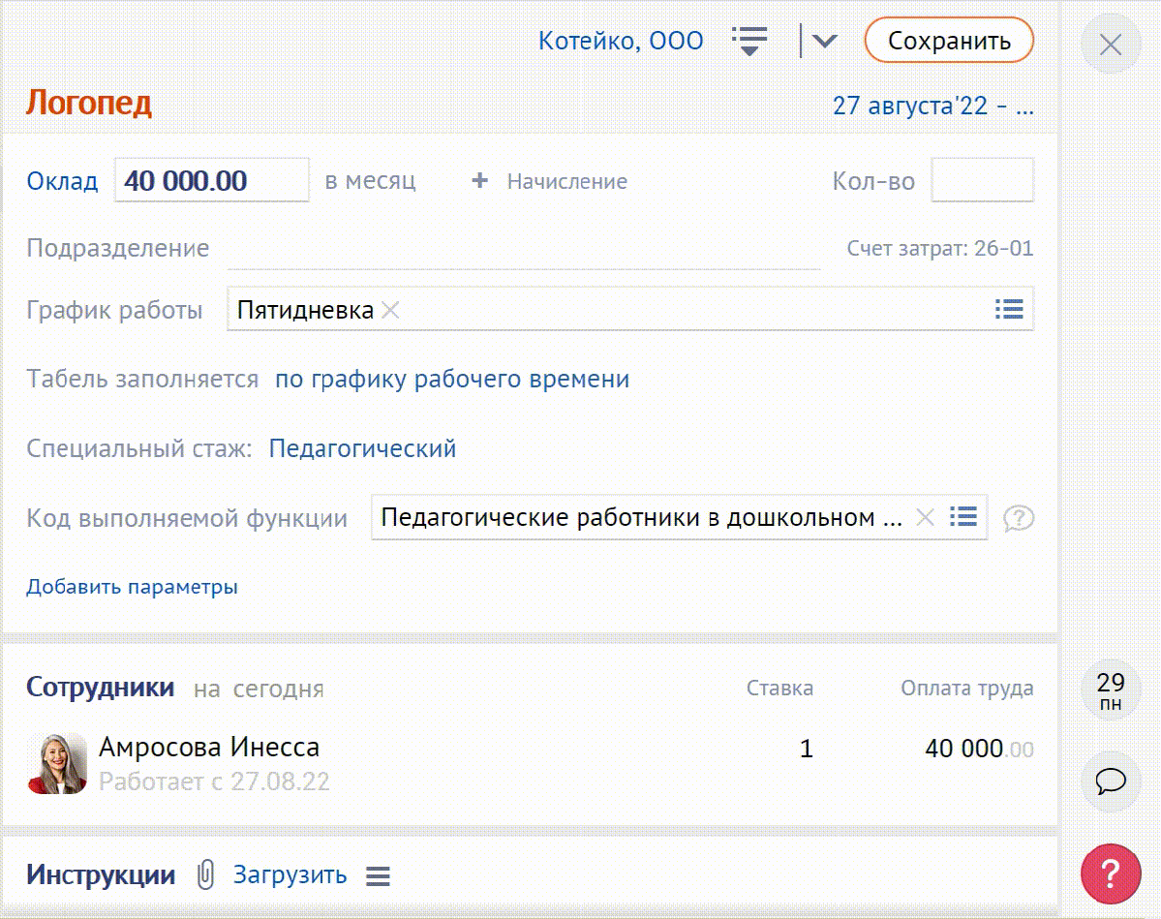Click plus icon to add Начисление
Image resolution: width=1161 pixels, height=919 pixels.
pyautogui.click(x=479, y=181)
